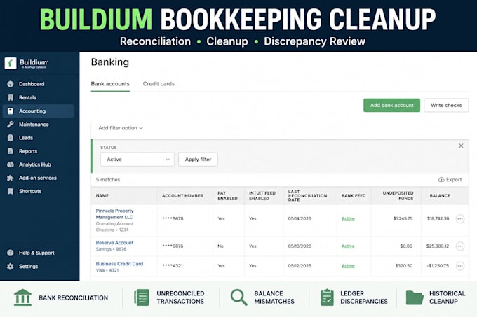Viewport: 477px width, 317px height.
Task: Click the Maintenance wrench icon
Action: pos(11,125)
